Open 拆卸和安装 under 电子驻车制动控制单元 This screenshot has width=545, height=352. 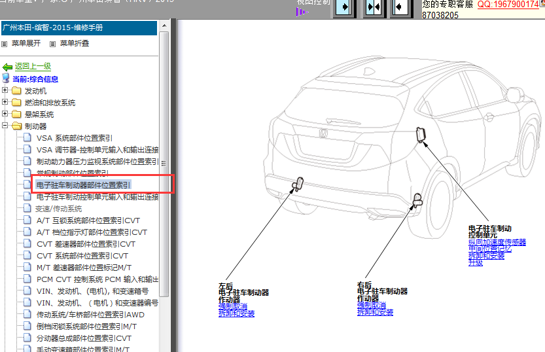[486, 256]
